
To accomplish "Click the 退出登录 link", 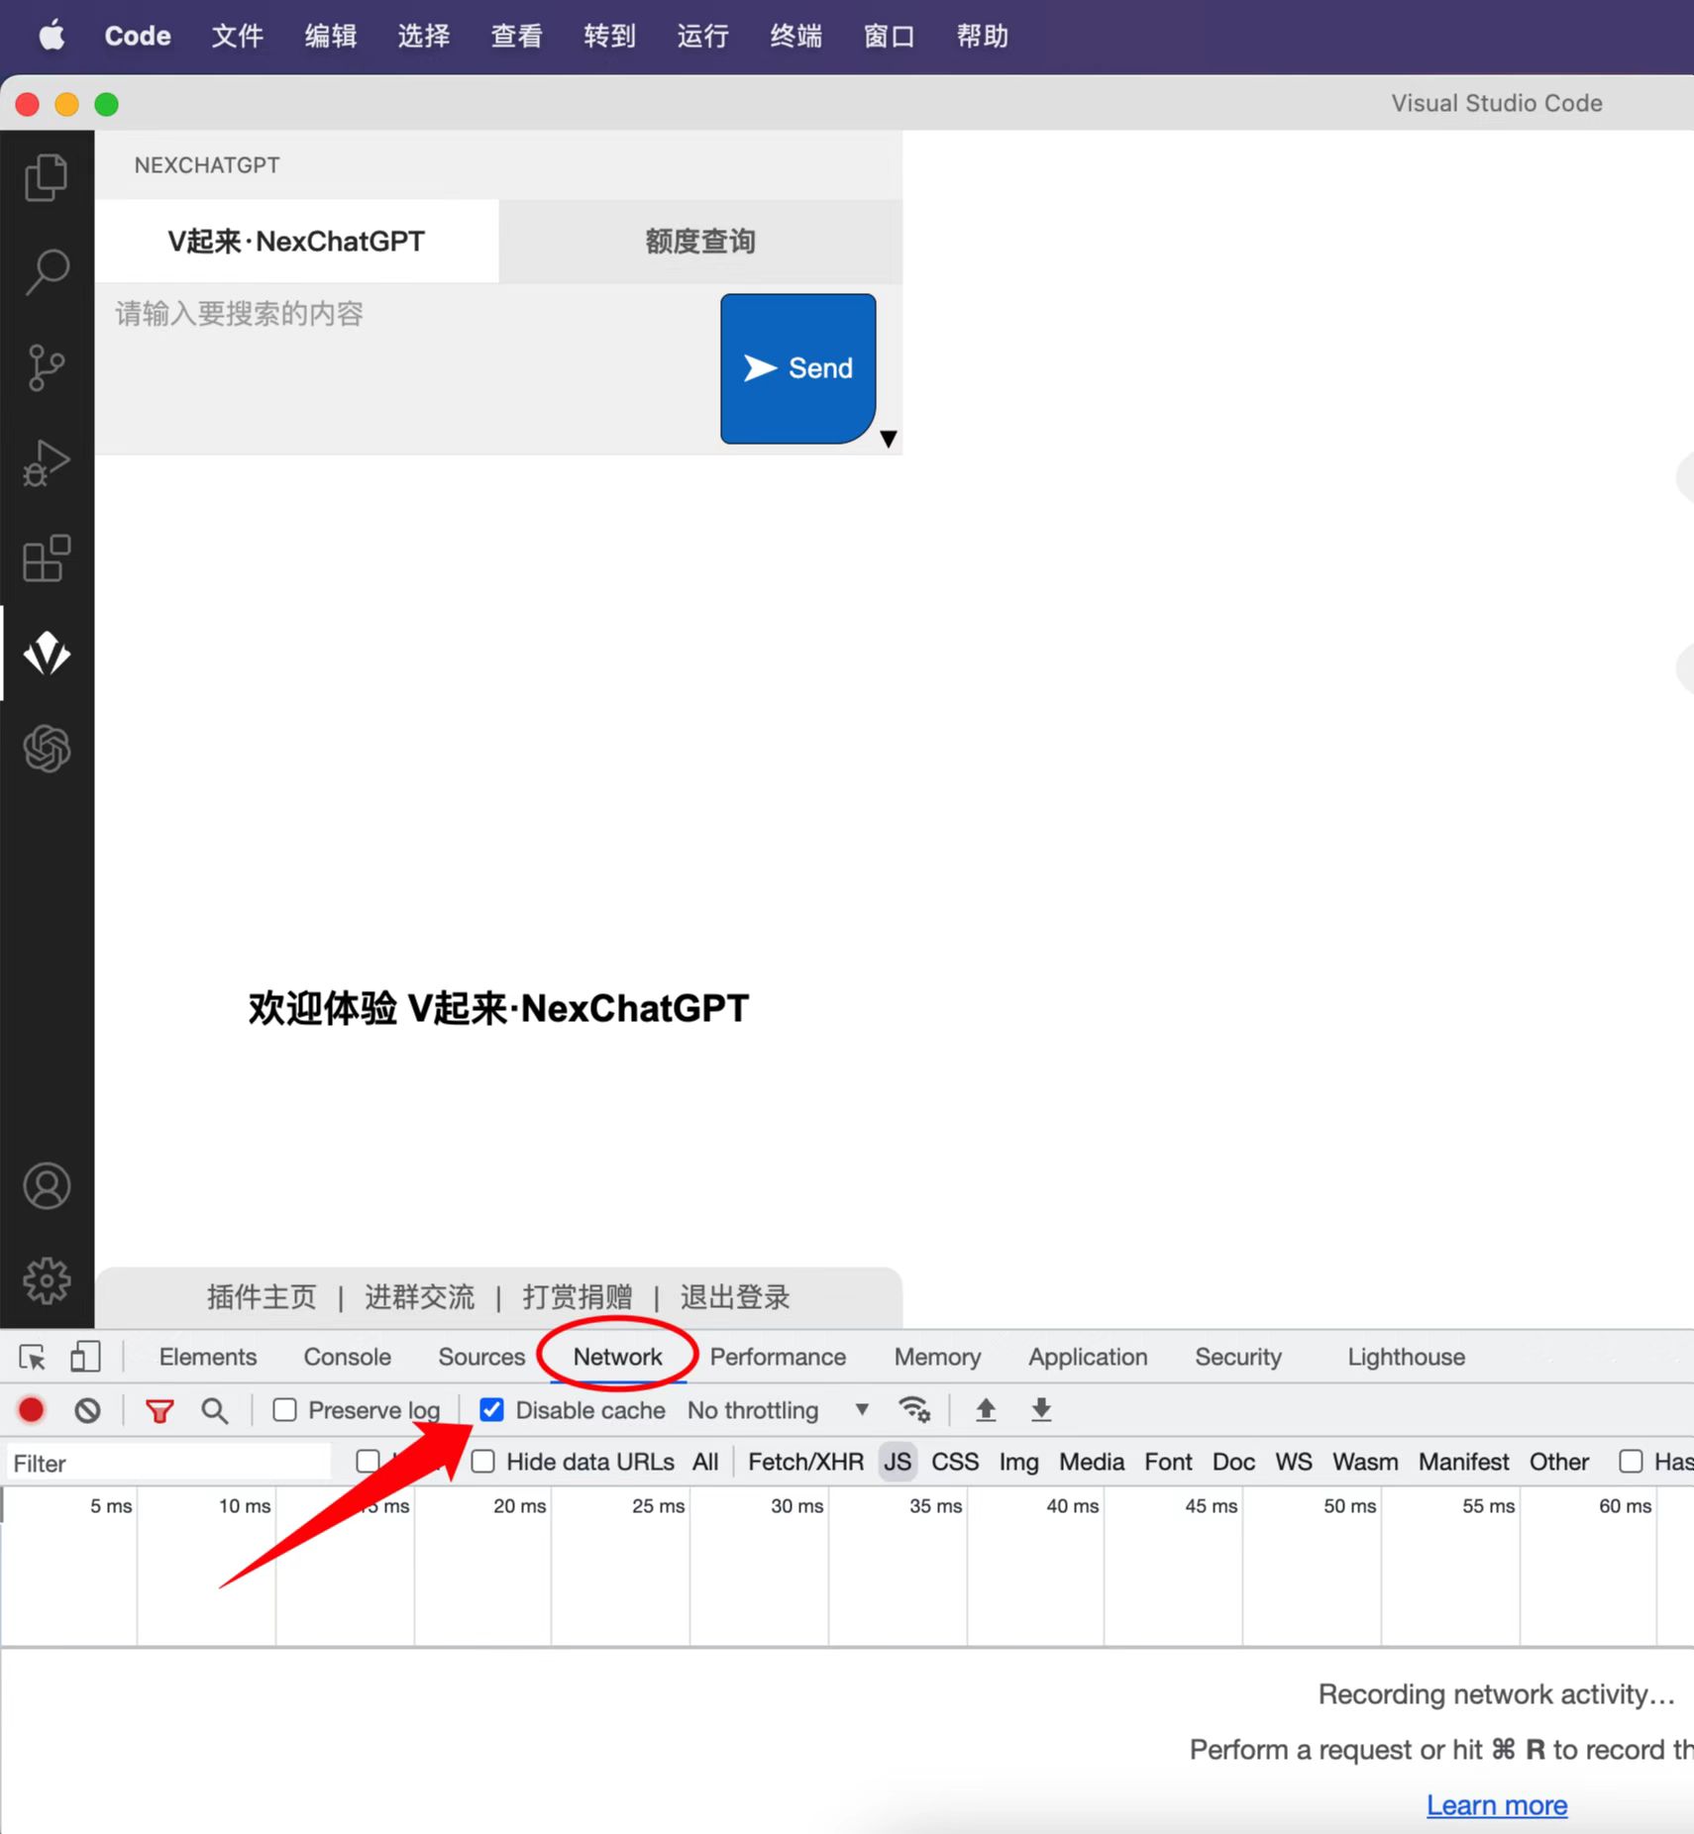I will click(735, 1297).
